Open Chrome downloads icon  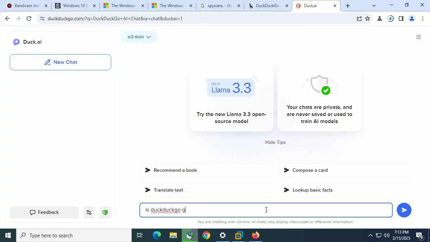[x=390, y=18]
